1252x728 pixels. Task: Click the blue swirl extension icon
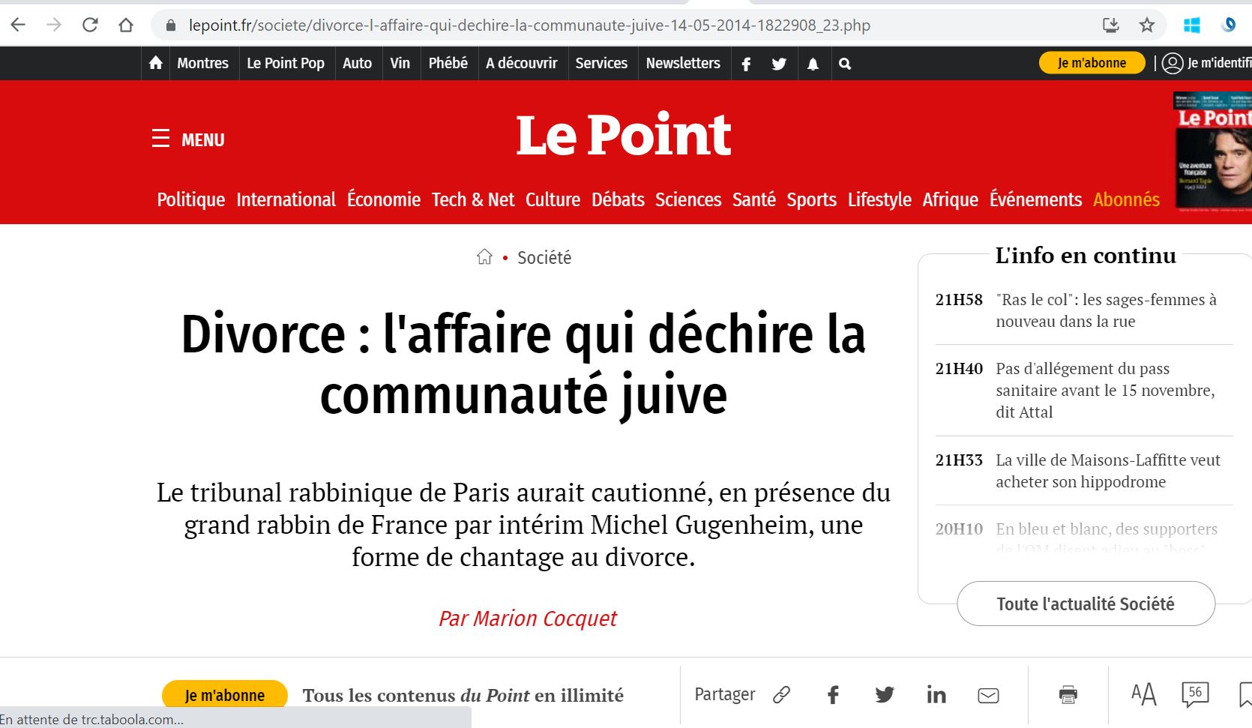1229,25
